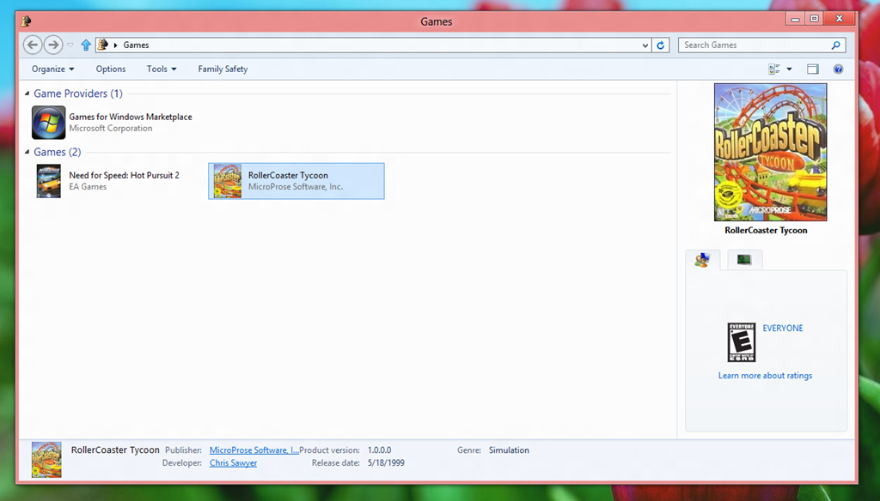The height and width of the screenshot is (501, 880).
Task: Click the Back navigation arrow
Action: point(33,45)
